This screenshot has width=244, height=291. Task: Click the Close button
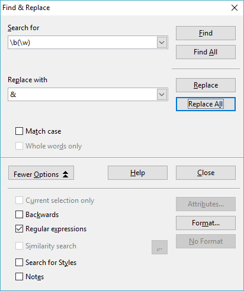(206, 173)
